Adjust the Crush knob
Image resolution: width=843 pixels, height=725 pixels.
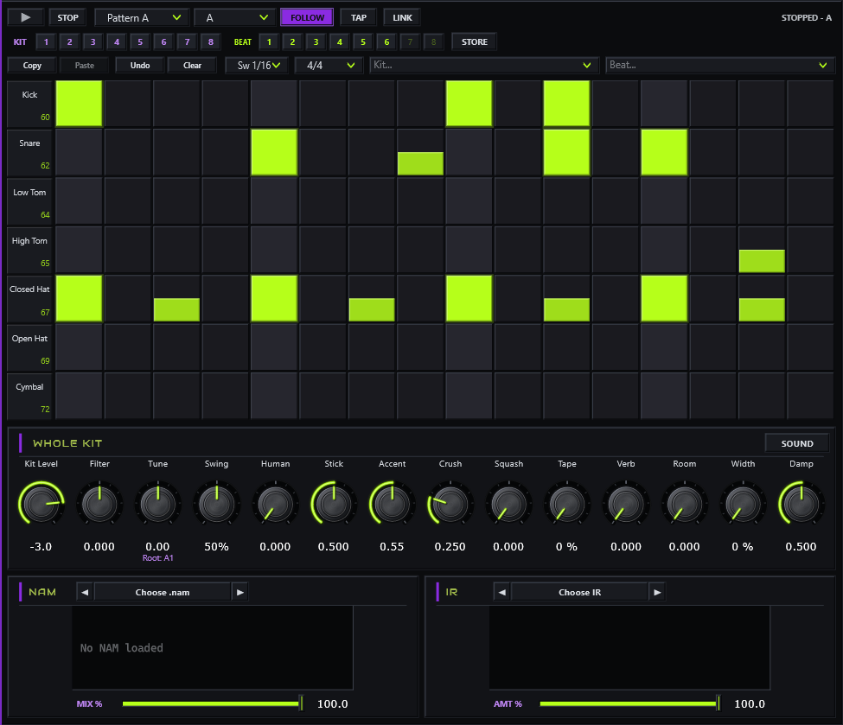click(x=450, y=503)
